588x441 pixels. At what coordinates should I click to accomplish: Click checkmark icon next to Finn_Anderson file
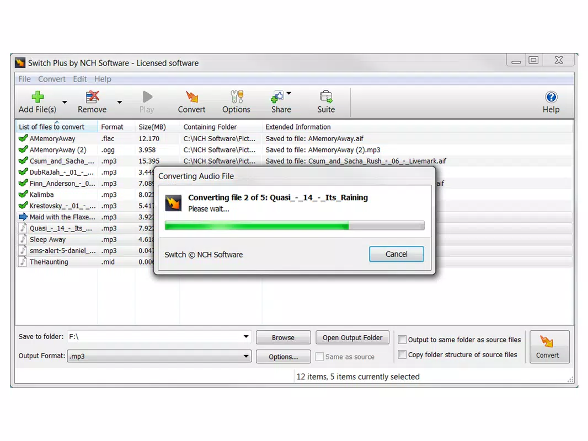tap(23, 183)
